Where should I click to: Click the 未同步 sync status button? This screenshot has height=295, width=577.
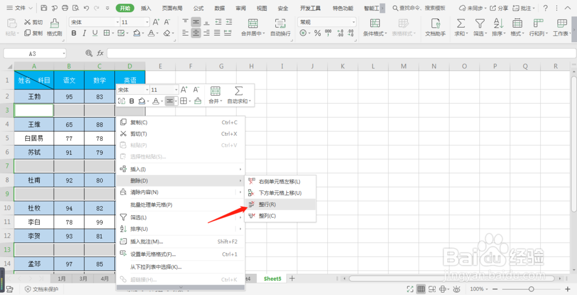473,8
